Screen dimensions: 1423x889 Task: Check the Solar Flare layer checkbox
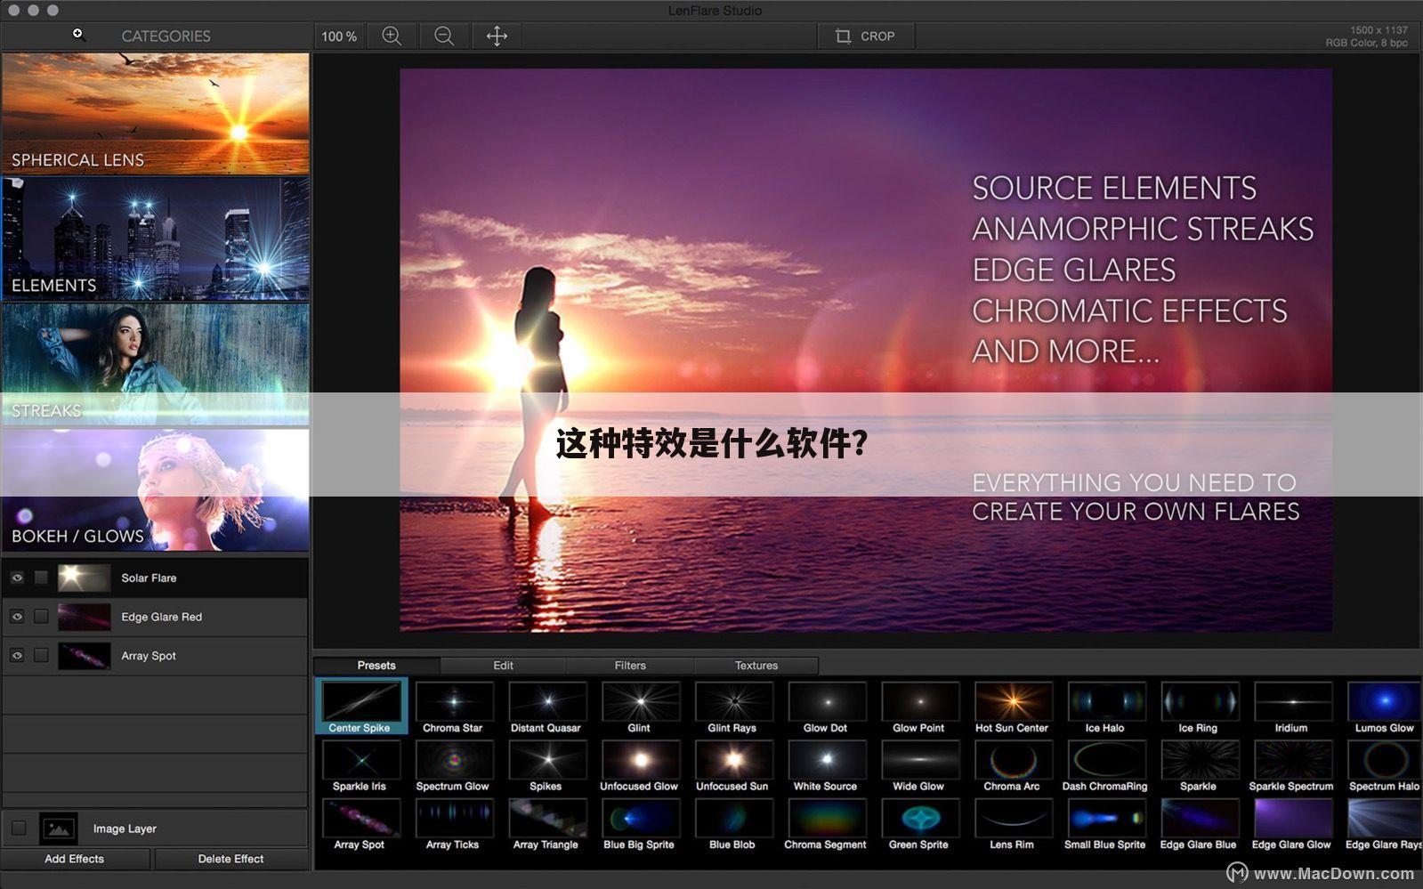[41, 578]
